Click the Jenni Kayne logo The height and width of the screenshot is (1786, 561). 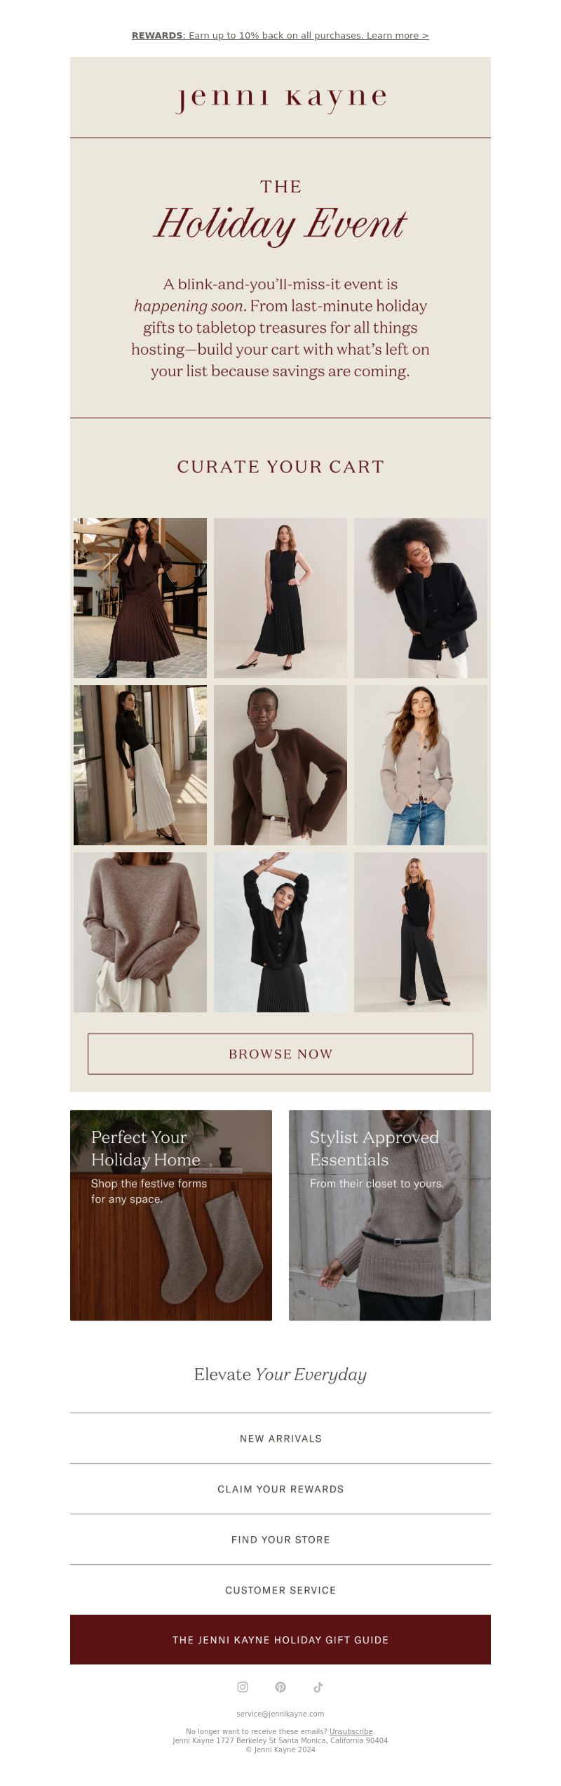(x=280, y=98)
